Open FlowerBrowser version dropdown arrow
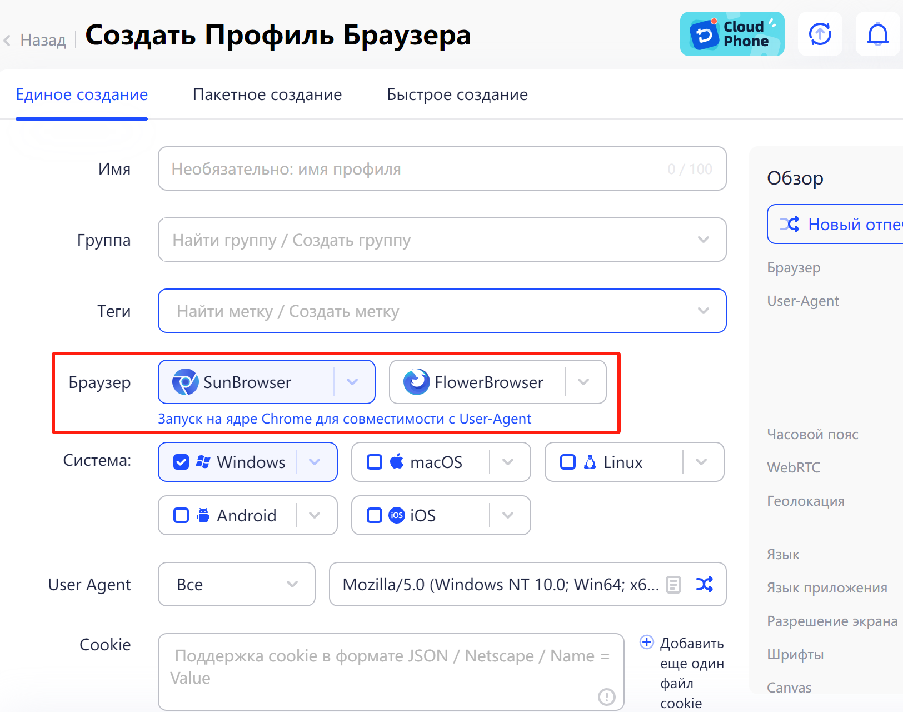This screenshot has height=712, width=903. (x=583, y=382)
